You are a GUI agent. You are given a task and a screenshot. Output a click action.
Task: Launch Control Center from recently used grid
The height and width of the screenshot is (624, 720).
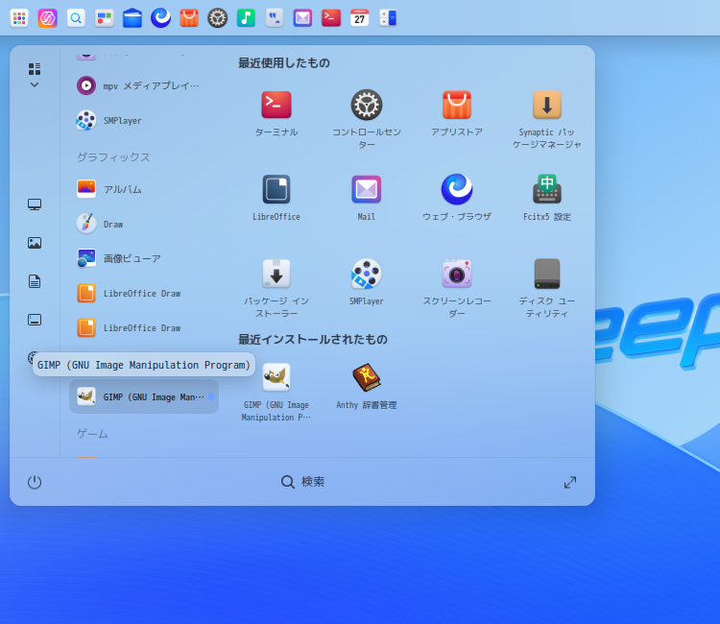point(367,106)
